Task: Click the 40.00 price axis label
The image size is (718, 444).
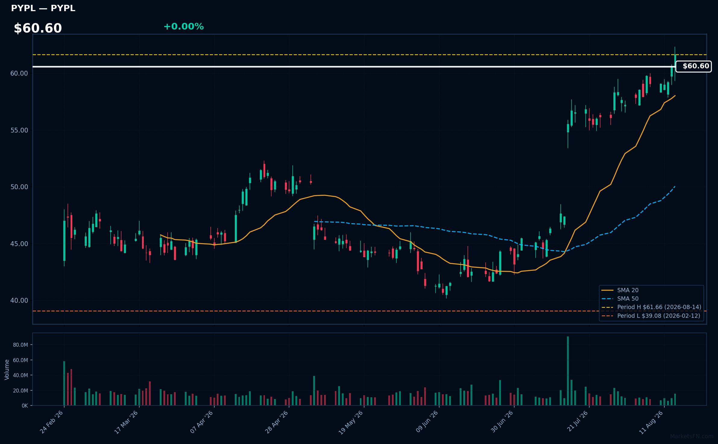Action: pos(19,301)
